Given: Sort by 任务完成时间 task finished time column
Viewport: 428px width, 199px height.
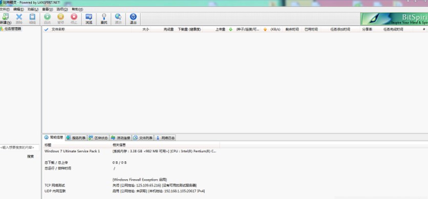Looking at the screenshot, I should point(393,30).
